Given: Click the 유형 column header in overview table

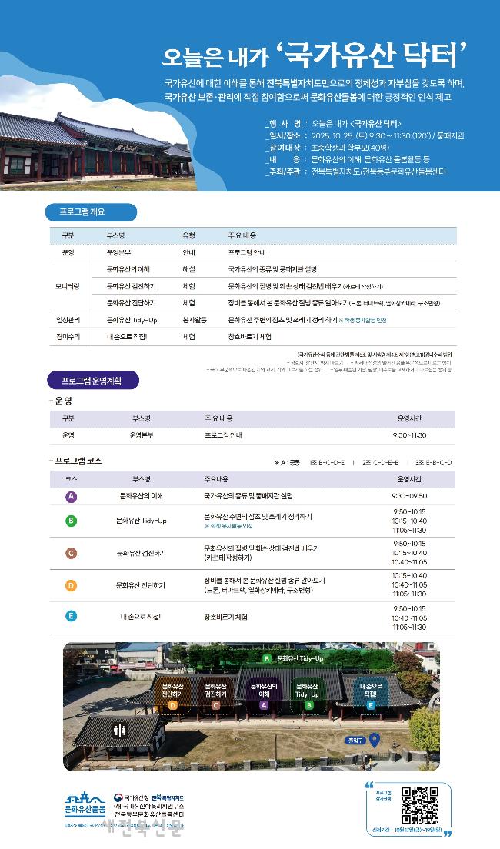Looking at the screenshot, I should [x=189, y=235].
